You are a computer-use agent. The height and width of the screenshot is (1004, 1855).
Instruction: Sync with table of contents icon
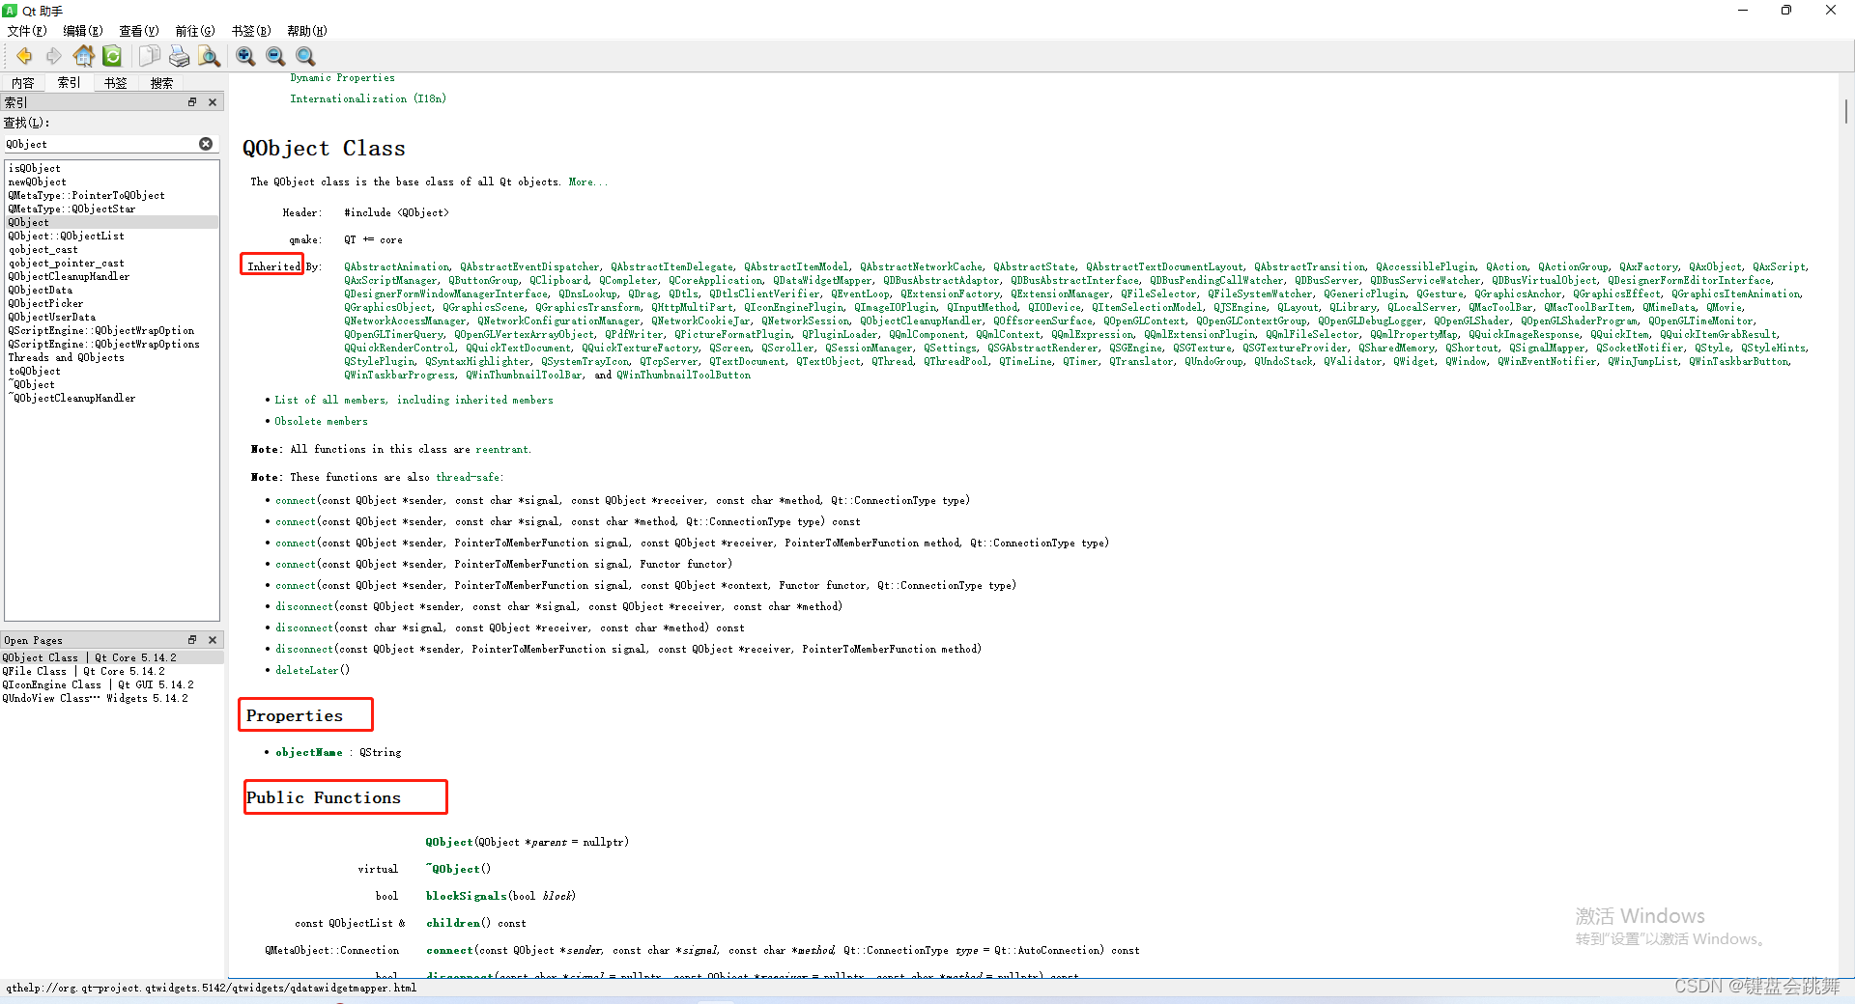click(113, 56)
